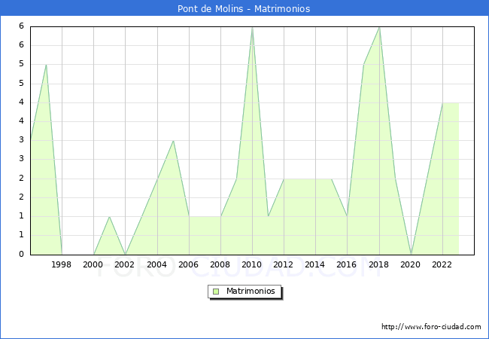The image size is (489, 339).
Task: Click the 2022 x-axis label
Action: [x=442, y=264]
